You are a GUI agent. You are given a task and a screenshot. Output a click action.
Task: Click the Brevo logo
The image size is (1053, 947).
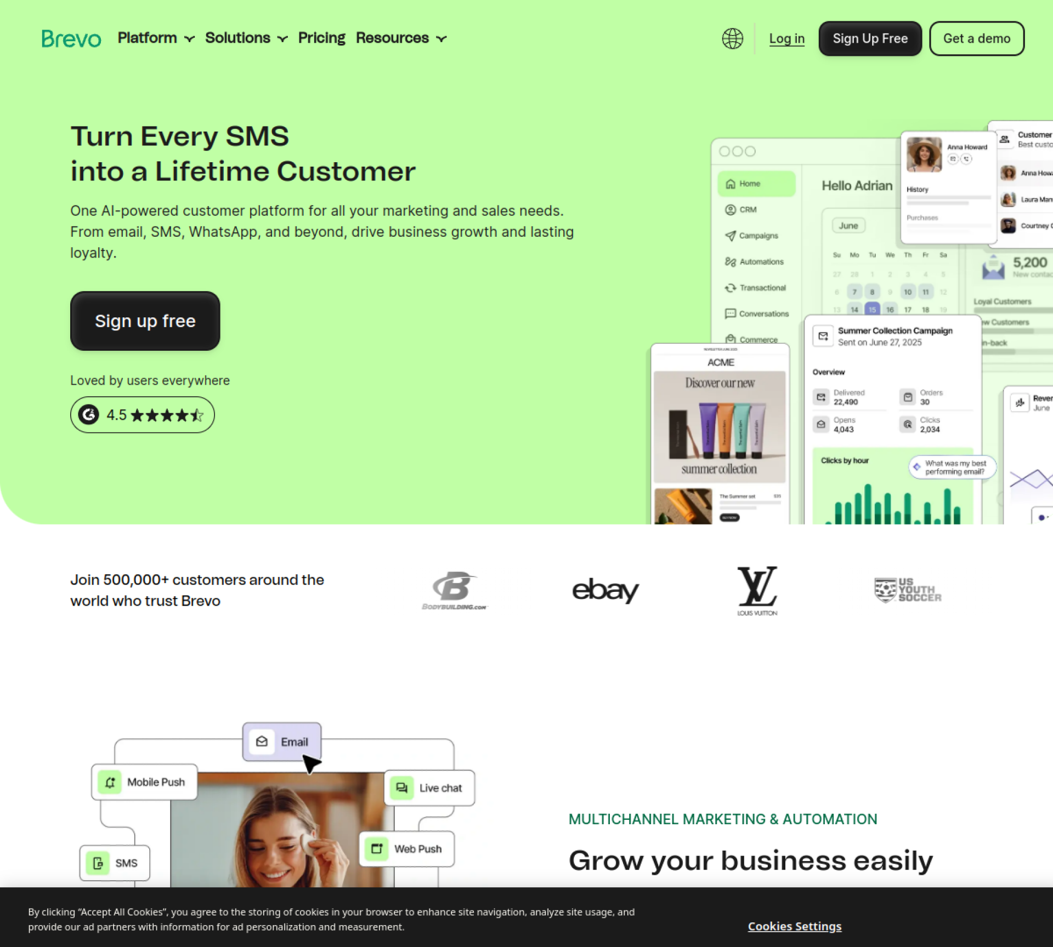pos(71,38)
